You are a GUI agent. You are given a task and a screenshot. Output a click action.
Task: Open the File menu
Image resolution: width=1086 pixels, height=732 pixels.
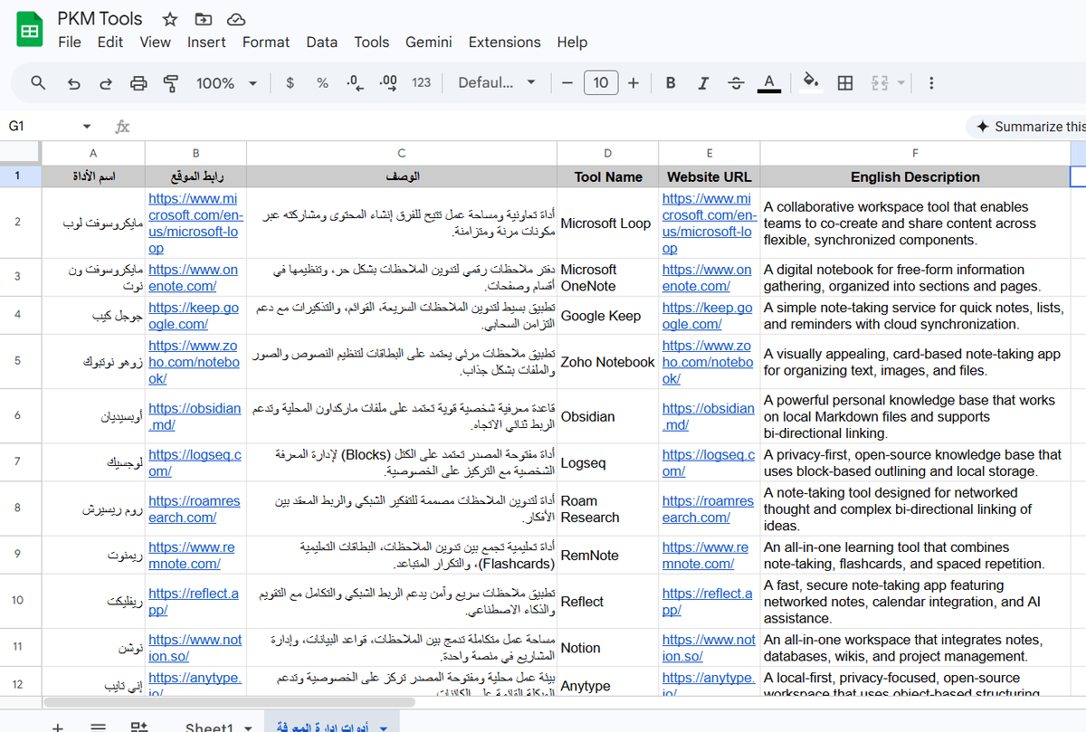pos(70,42)
